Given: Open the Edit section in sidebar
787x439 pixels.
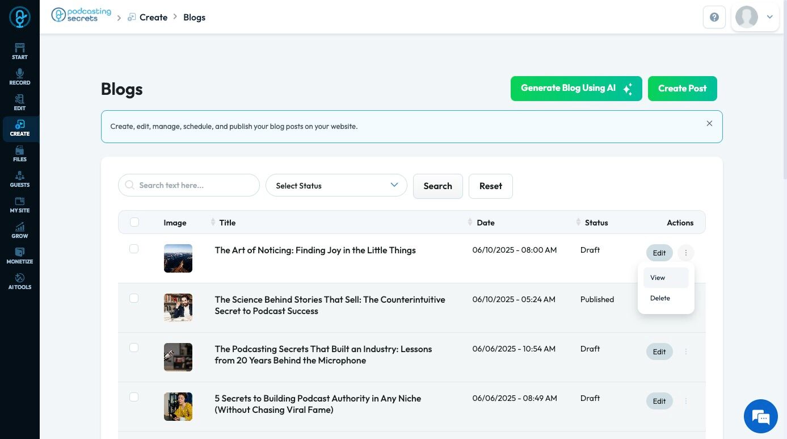Looking at the screenshot, I should [20, 102].
